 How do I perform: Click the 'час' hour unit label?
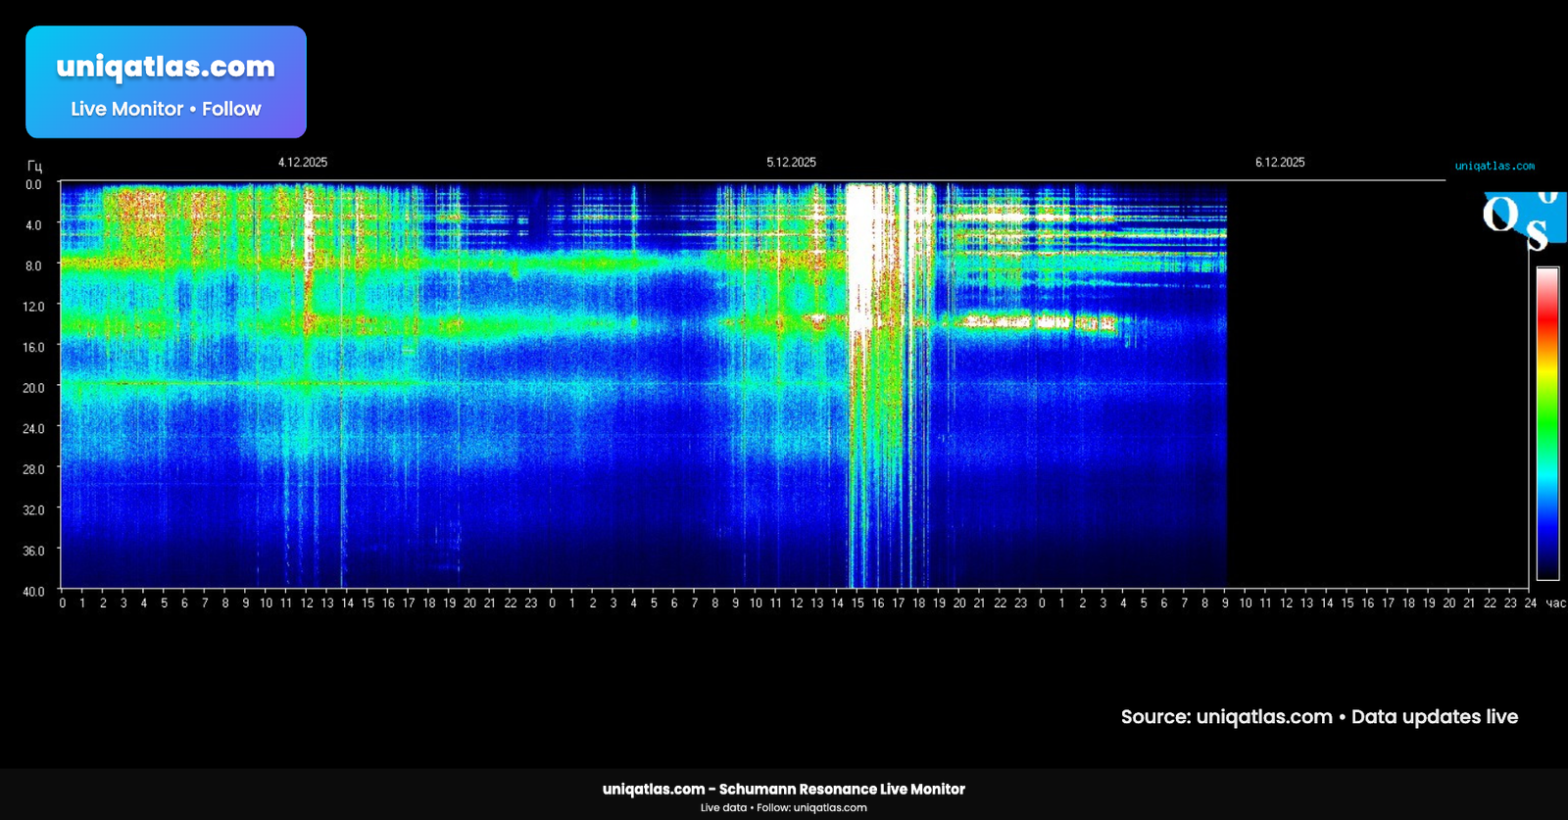(1555, 603)
